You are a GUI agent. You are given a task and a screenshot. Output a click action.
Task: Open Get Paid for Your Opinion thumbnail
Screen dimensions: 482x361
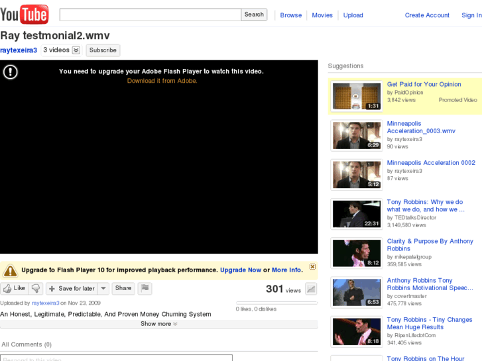357,96
